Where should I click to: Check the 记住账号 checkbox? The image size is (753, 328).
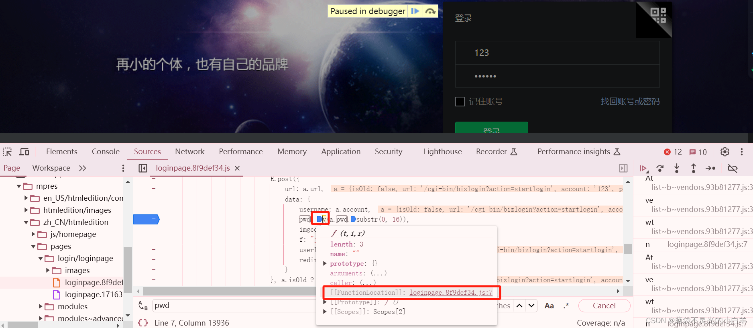460,102
